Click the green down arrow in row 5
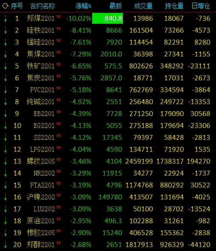The width and height of the screenshot is (216, 251). point(5,66)
